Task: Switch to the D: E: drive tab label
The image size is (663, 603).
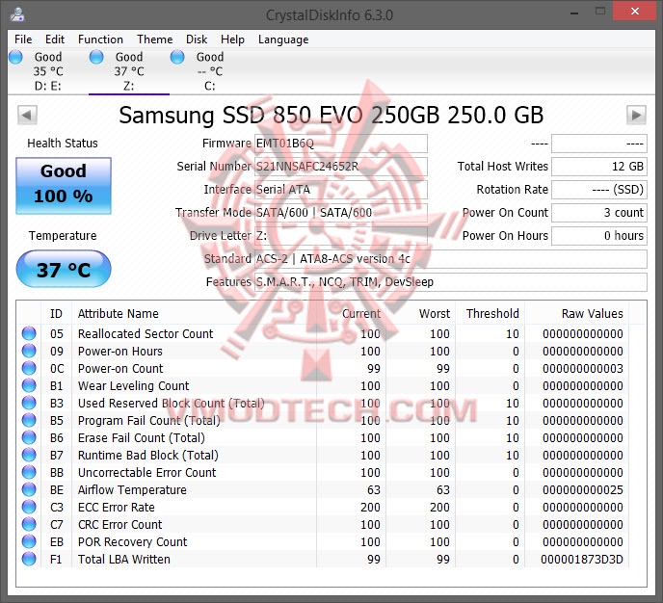Action: [48, 86]
